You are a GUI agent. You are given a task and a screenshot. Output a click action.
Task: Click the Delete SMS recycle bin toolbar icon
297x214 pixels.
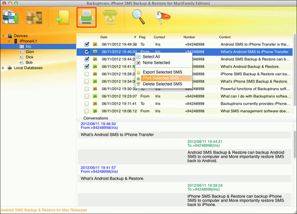tap(110, 17)
